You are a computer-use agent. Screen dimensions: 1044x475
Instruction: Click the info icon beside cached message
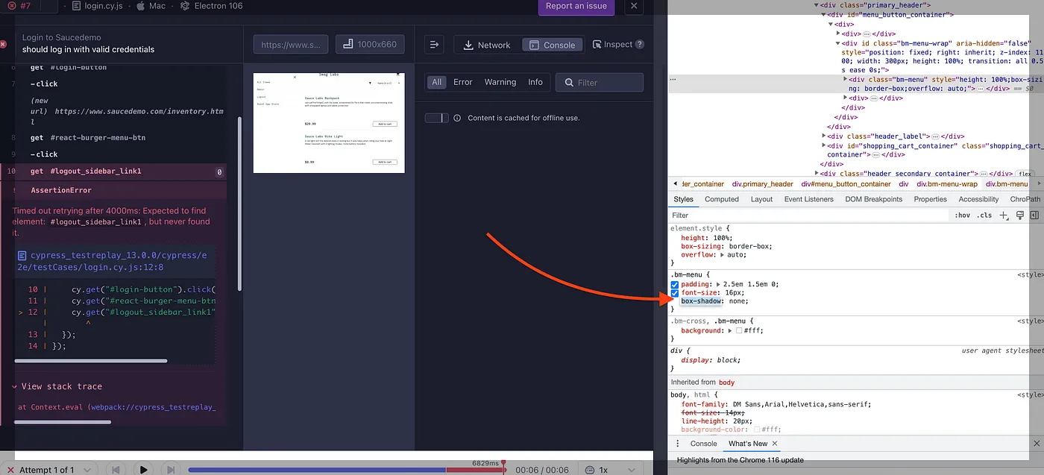(457, 118)
